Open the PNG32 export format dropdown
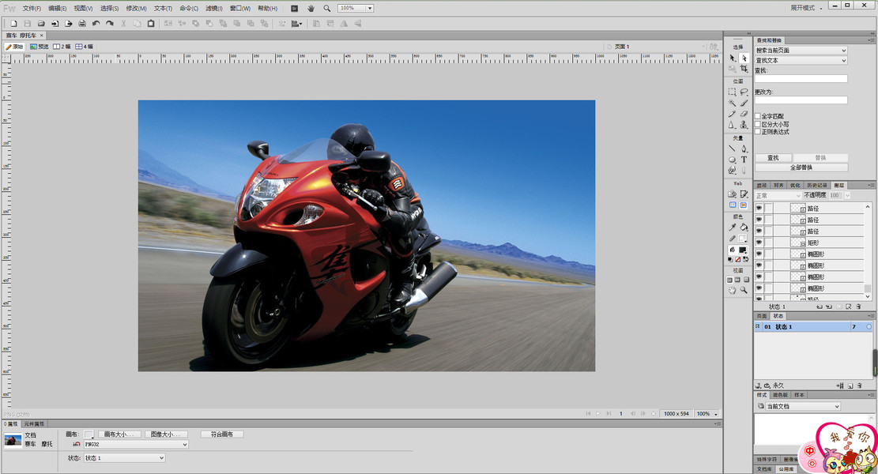 point(136,444)
